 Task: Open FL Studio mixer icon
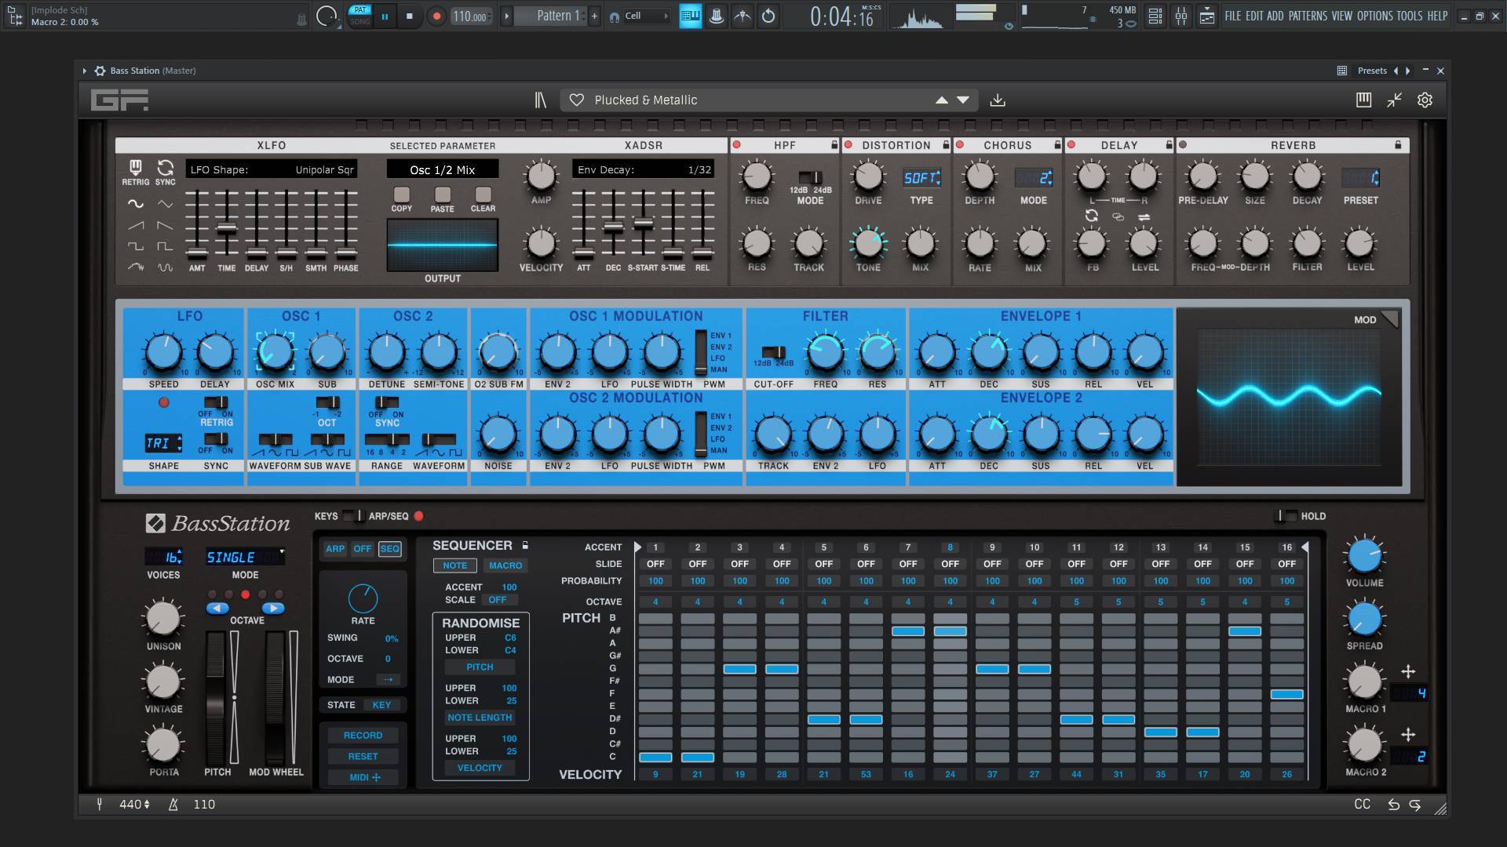point(1181,16)
